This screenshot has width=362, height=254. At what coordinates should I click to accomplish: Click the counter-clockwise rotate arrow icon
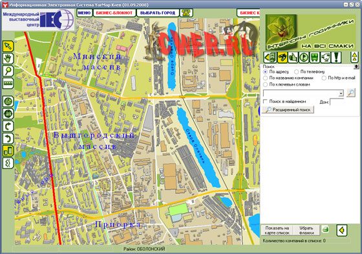pyautogui.click(x=8, y=139)
